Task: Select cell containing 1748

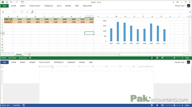Action: (x=71, y=22)
